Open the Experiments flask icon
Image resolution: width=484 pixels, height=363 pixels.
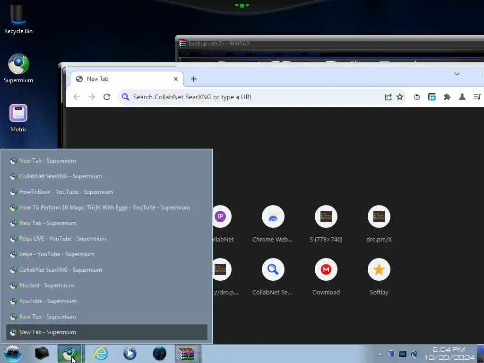click(x=462, y=97)
